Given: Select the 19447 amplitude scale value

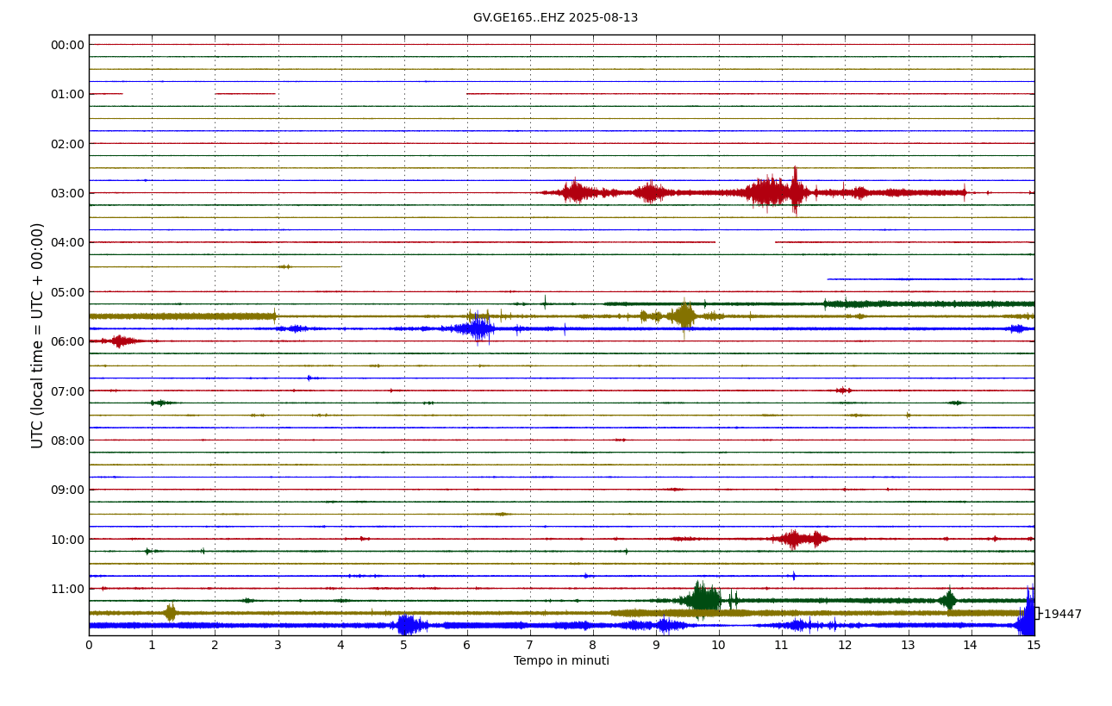Looking at the screenshot, I should coord(1062,615).
